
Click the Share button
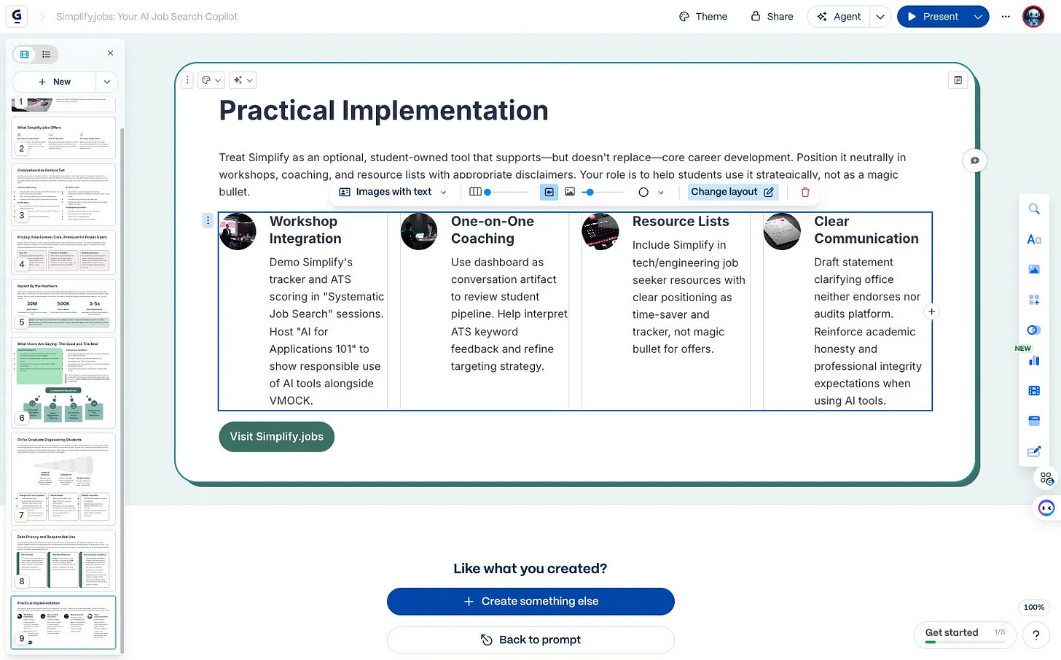(772, 16)
